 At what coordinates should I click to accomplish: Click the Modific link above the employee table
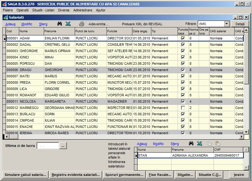coord(27,24)
